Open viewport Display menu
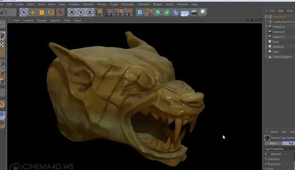 (42, 21)
